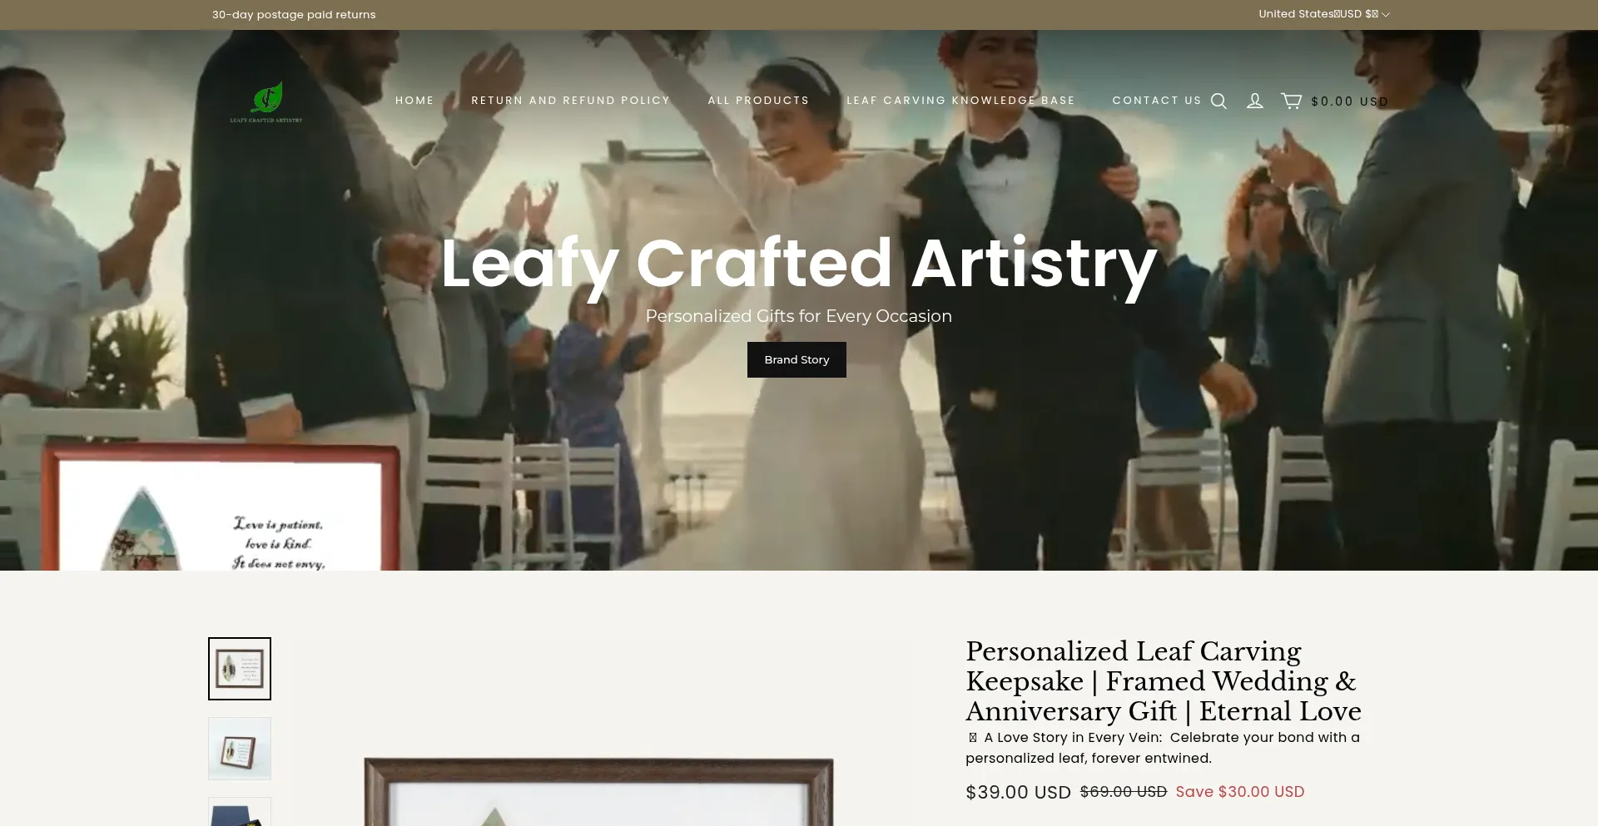This screenshot has width=1598, height=826.
Task: Open Return and Refund Policy page
Action: click(x=571, y=101)
